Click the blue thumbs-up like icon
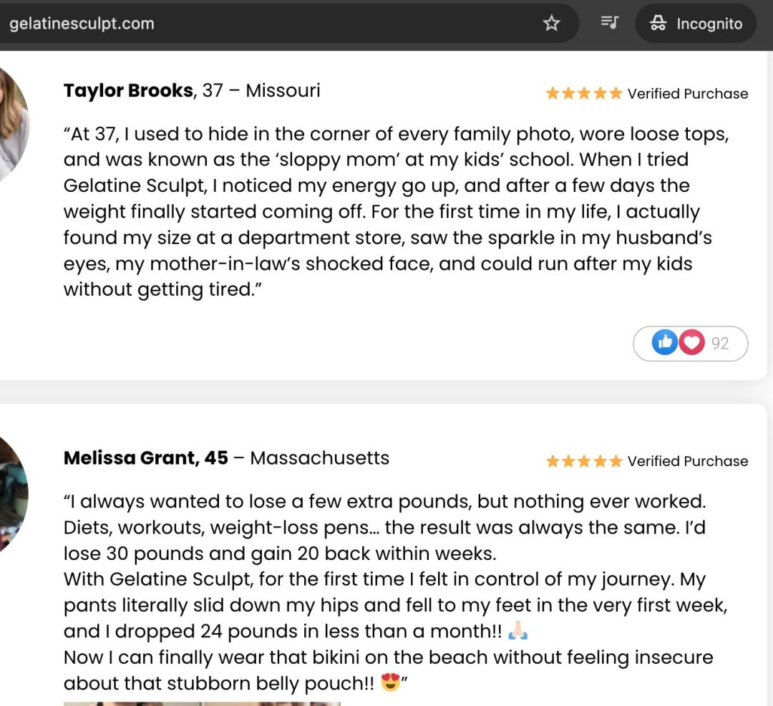This screenshot has height=706, width=773. point(664,343)
